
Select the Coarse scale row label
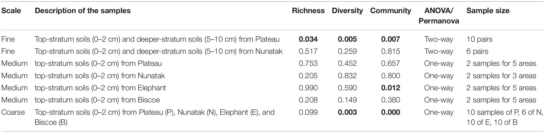coord(13,112)
